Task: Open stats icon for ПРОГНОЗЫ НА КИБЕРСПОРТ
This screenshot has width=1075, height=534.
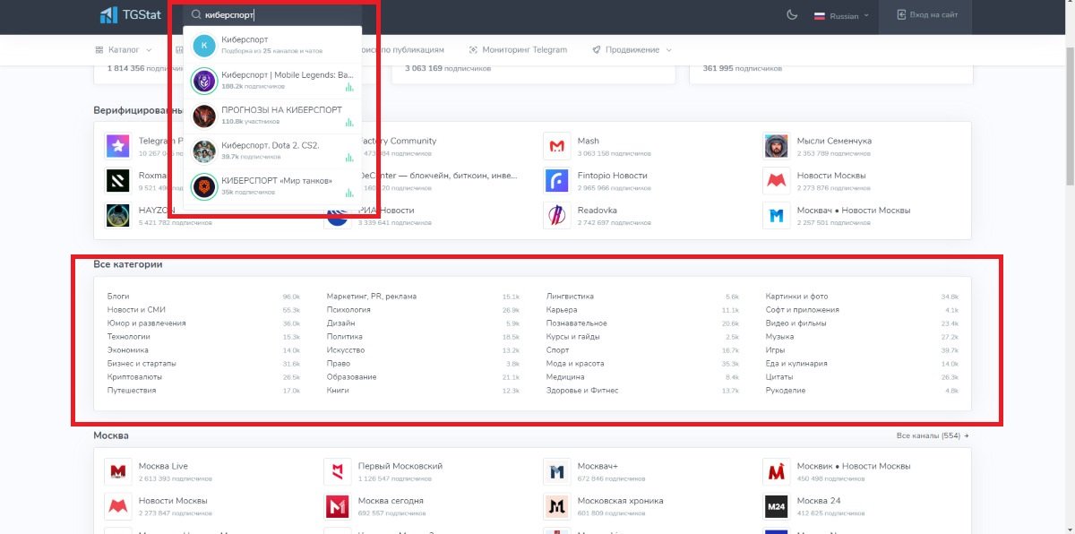Action: click(x=348, y=121)
